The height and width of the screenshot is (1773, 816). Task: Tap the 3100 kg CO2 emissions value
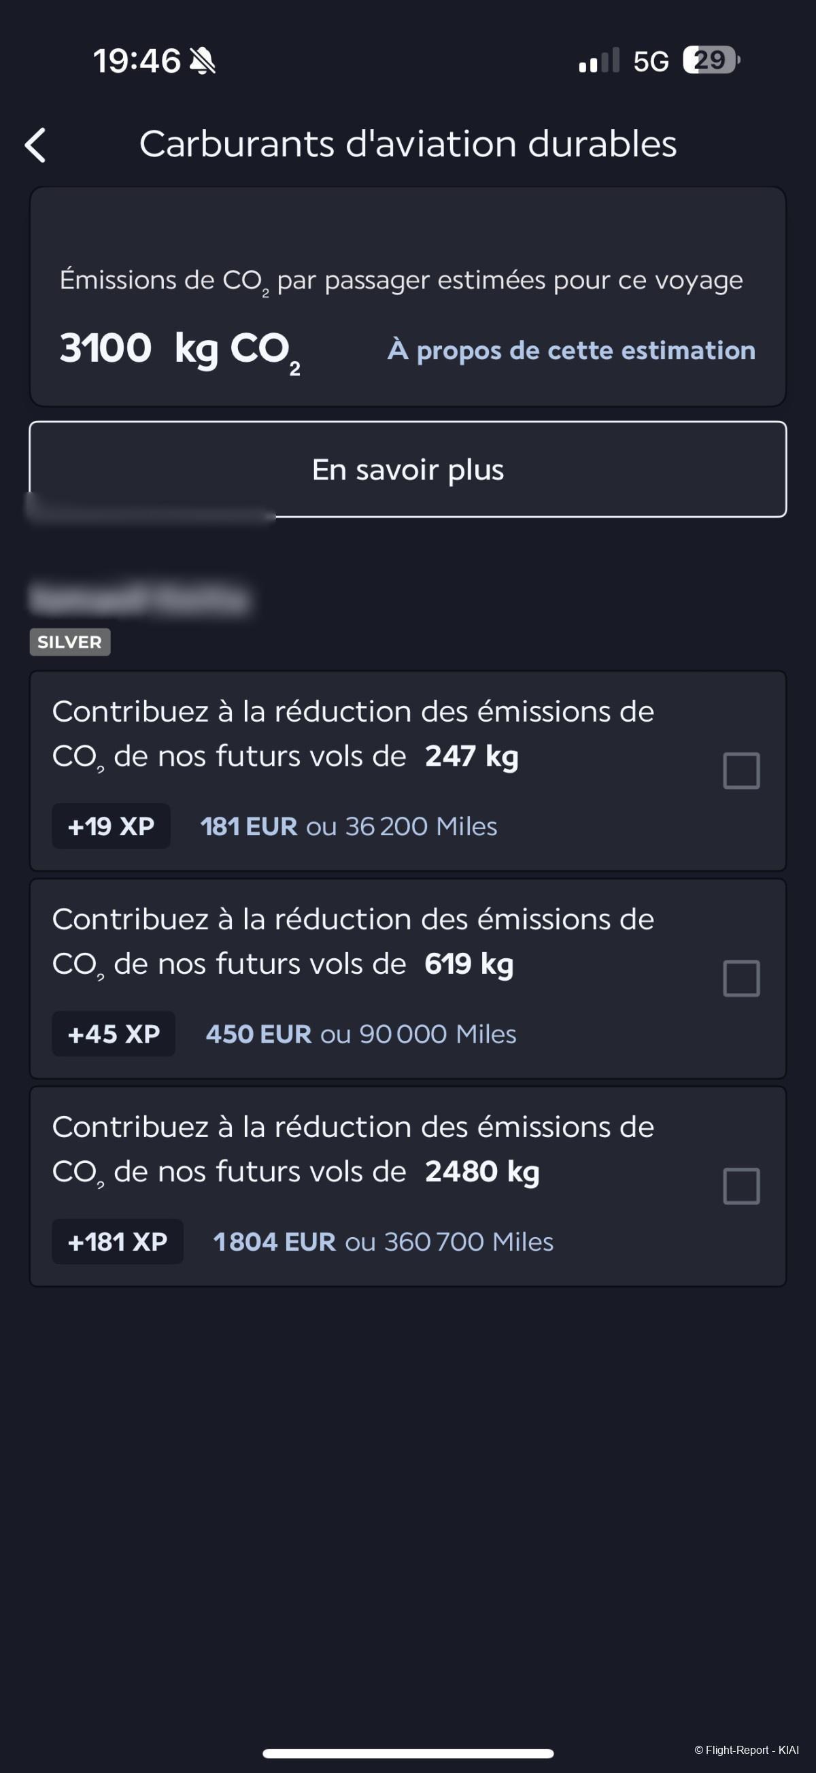click(x=180, y=350)
